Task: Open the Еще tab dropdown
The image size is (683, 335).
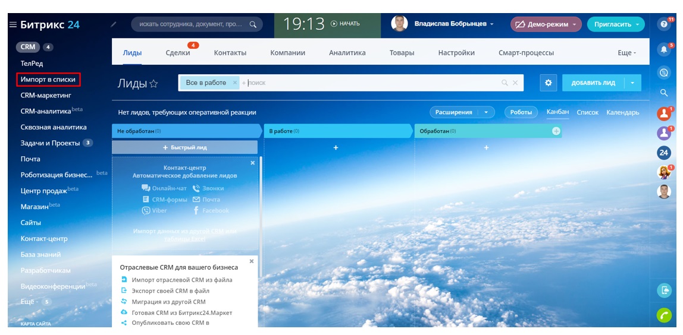Action: (627, 53)
